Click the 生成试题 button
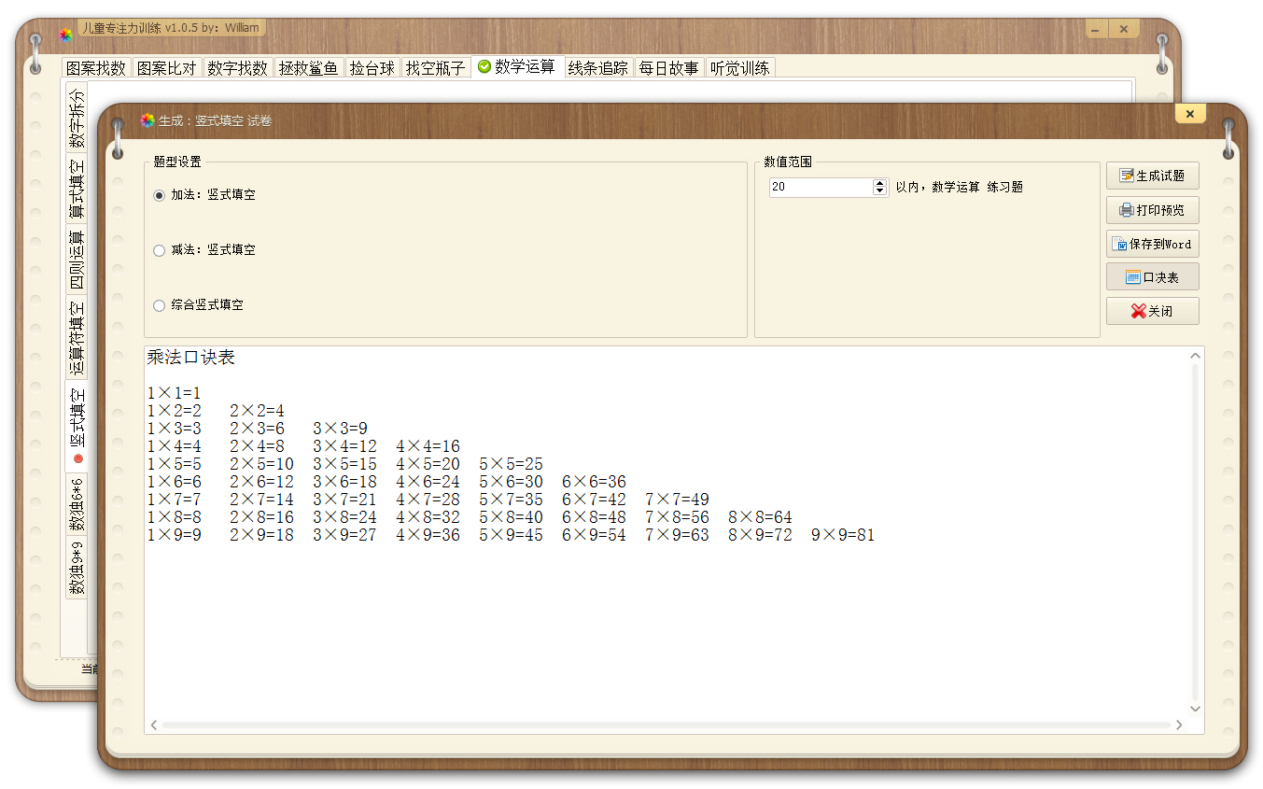Image resolution: width=1263 pixels, height=789 pixels. point(1152,176)
